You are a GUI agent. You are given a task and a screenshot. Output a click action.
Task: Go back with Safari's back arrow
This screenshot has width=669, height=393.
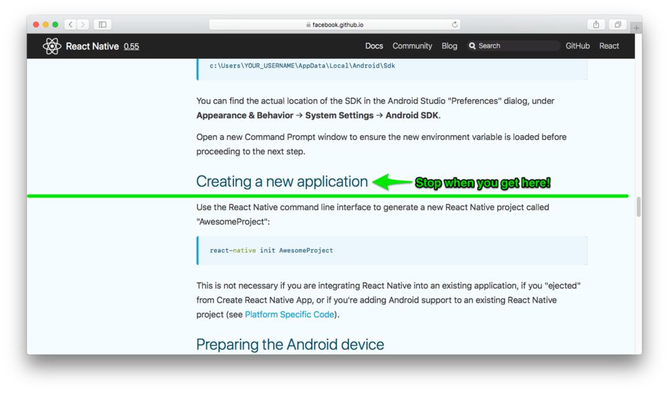click(x=71, y=24)
